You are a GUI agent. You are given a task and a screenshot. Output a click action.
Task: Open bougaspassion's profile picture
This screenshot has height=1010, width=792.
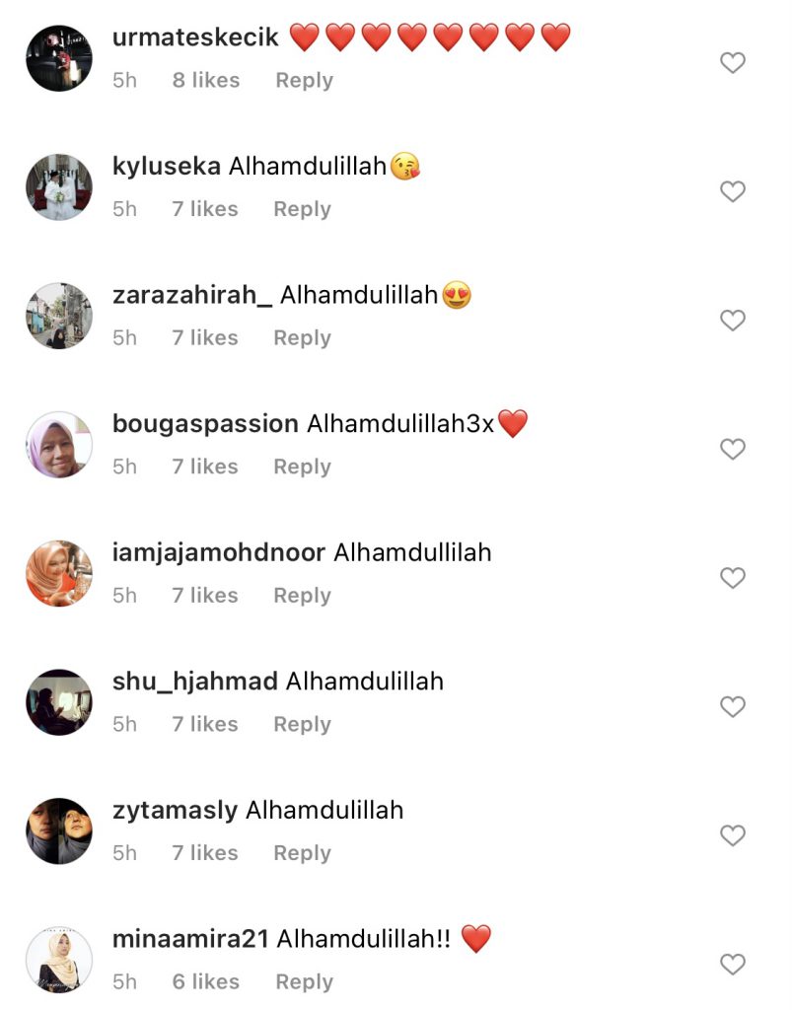coord(59,445)
